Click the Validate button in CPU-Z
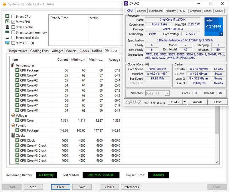The height and width of the screenshot is (192, 229). pos(198,102)
